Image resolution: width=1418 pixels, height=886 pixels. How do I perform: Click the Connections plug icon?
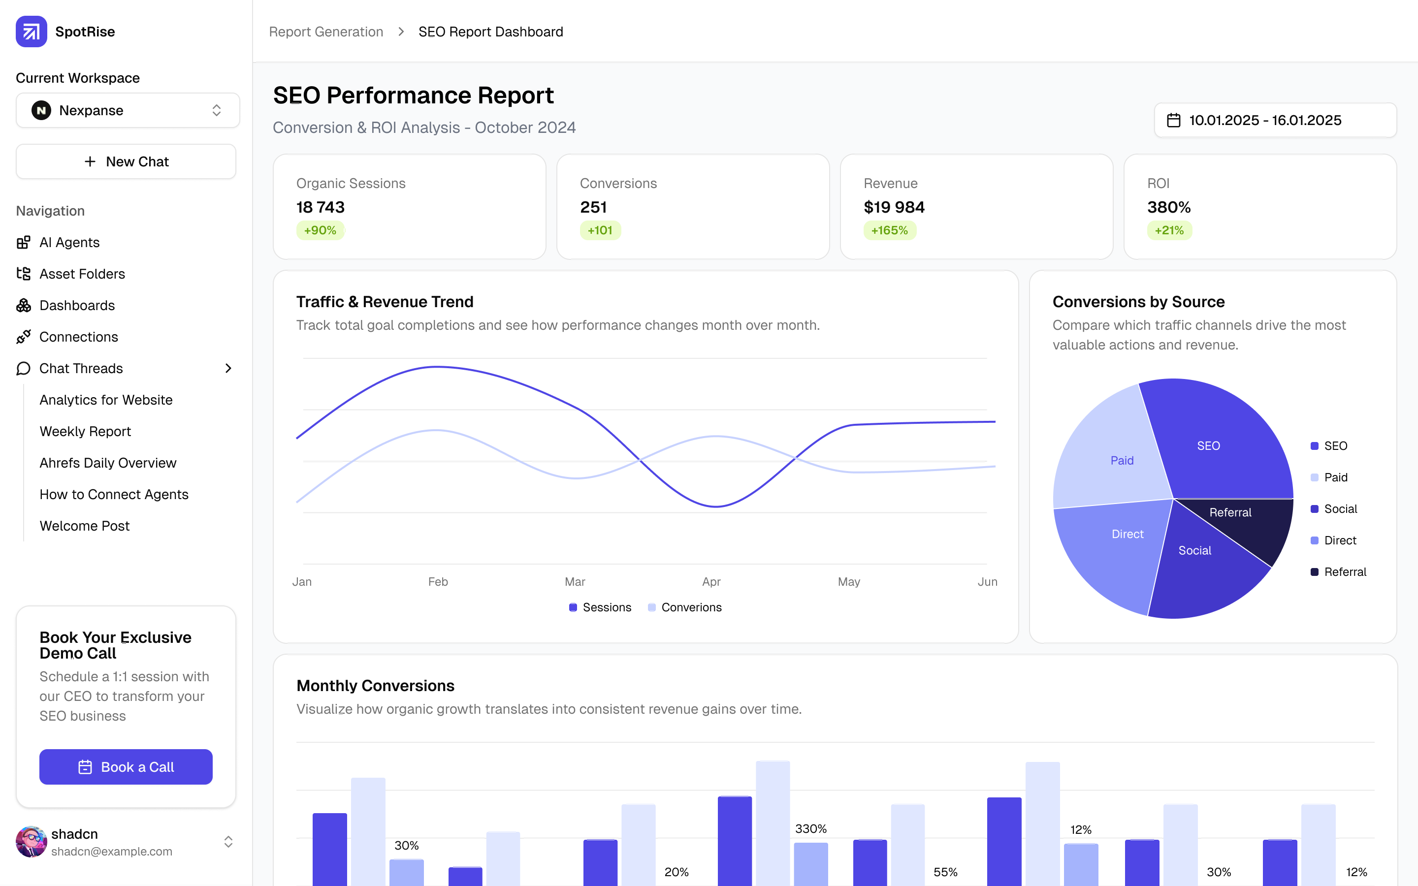tap(24, 337)
